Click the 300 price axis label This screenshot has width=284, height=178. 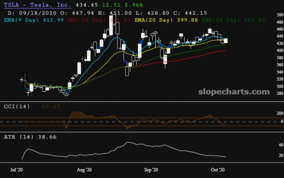pyautogui.click(x=280, y=86)
